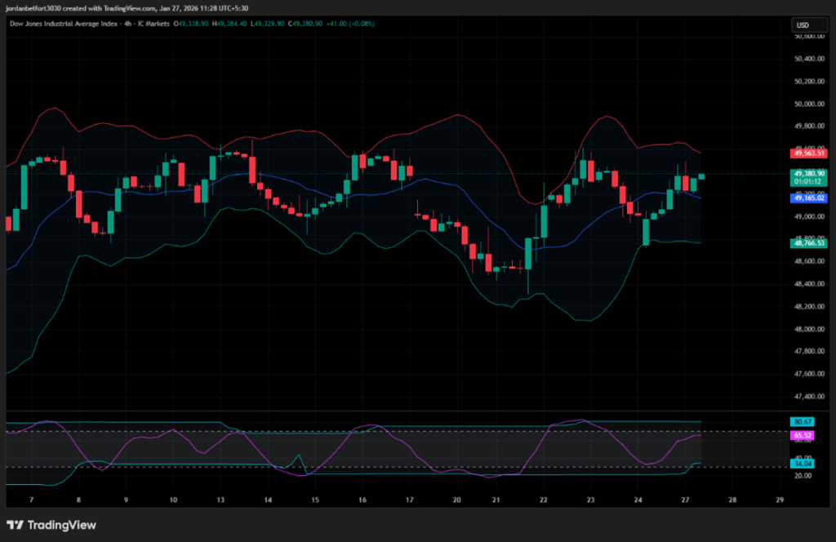Click the cyan 34.04 oscillator value label
The height and width of the screenshot is (542, 836).
[x=801, y=463]
